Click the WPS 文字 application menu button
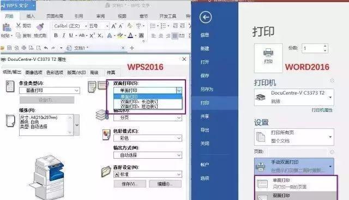Image resolution: width=349 pixels, height=200 pixels. tap(18, 6)
